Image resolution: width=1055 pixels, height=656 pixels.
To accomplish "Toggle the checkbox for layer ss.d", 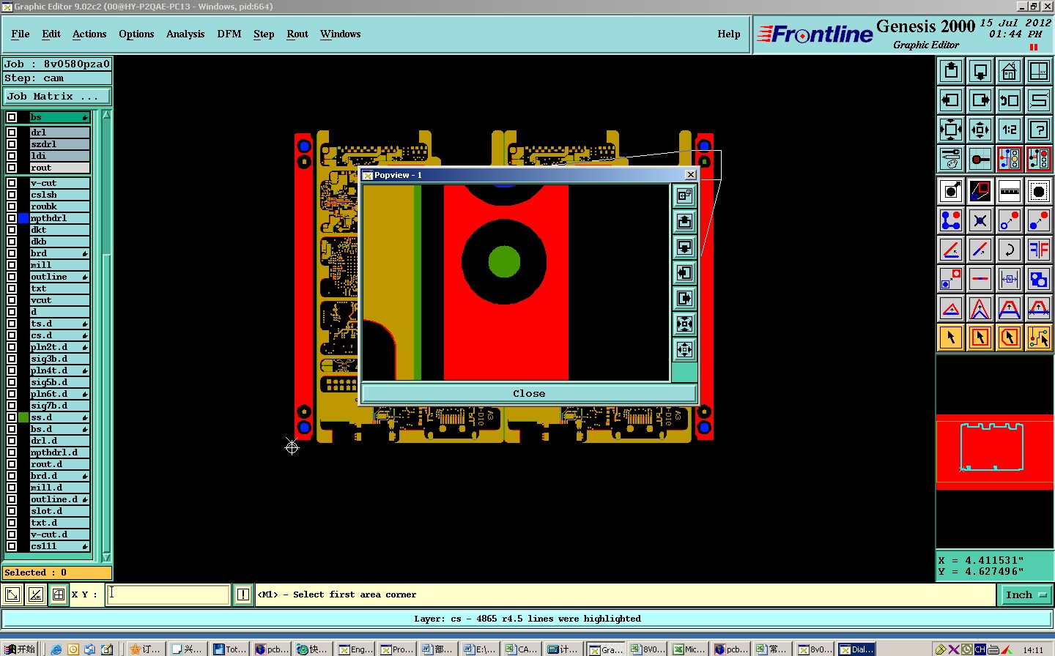I will [x=12, y=417].
